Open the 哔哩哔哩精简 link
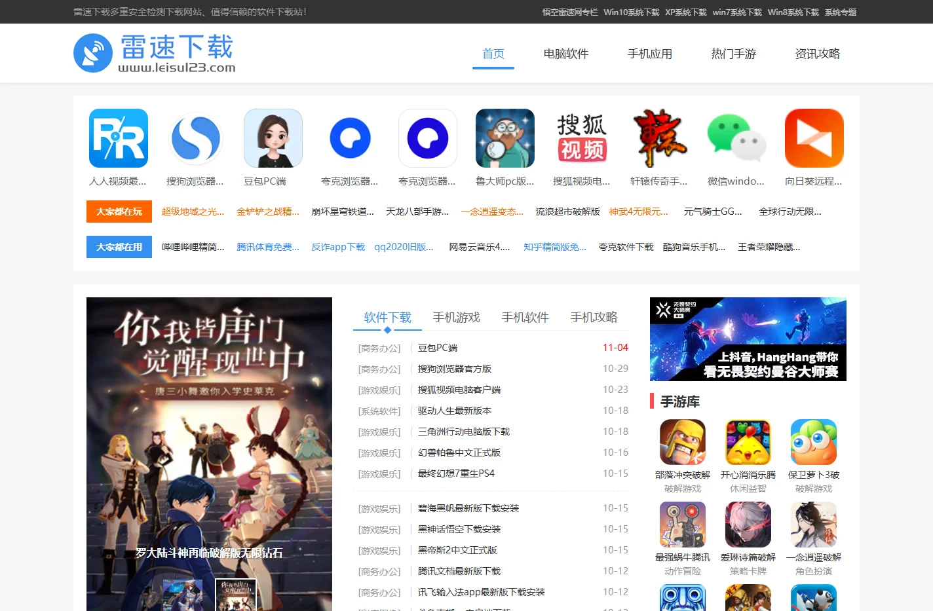The image size is (933, 611). (x=193, y=247)
